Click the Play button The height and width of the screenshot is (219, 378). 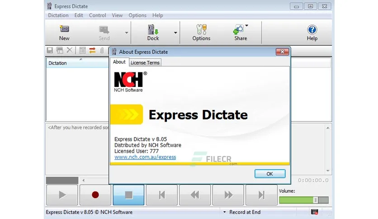tap(62, 195)
